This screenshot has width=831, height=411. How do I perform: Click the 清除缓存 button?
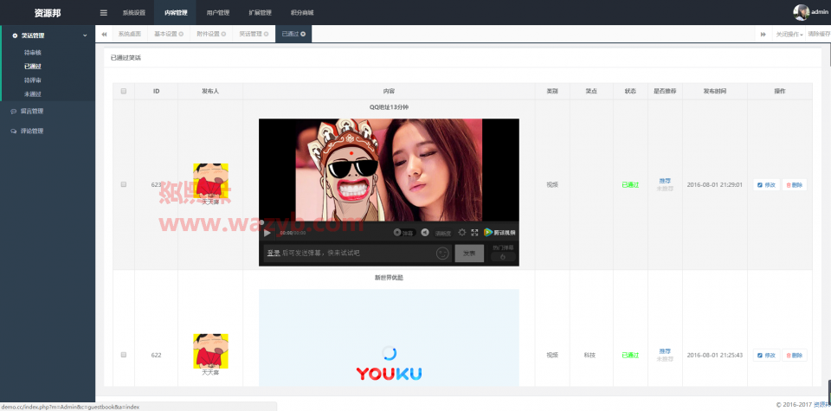coord(820,34)
